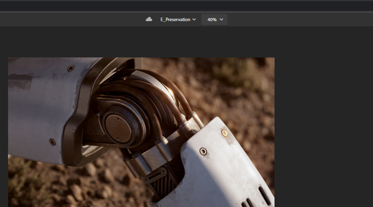The image size is (373, 207).
Task: Open the E_Preservation document name dropdown
Action: [178, 20]
